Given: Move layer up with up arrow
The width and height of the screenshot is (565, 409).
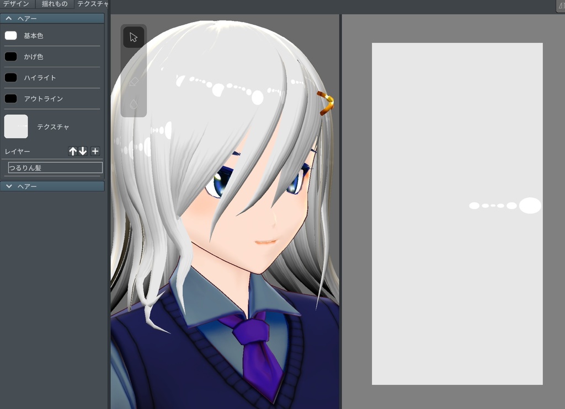Looking at the screenshot, I should point(73,151).
